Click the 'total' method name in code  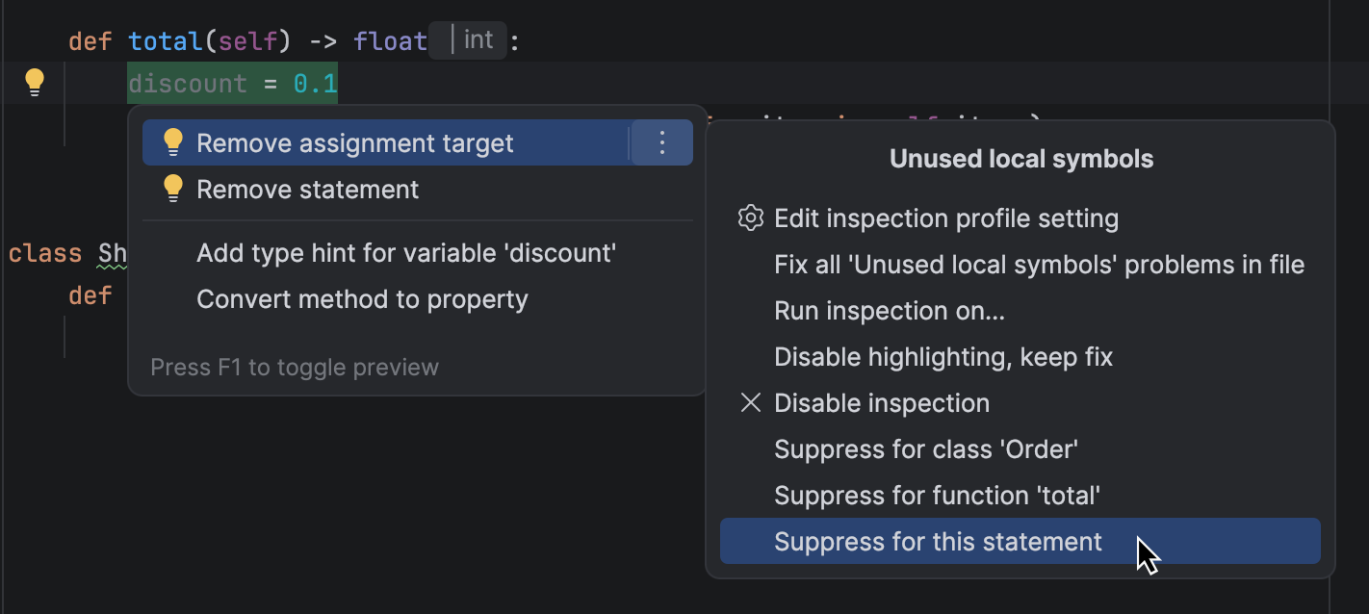[x=167, y=41]
